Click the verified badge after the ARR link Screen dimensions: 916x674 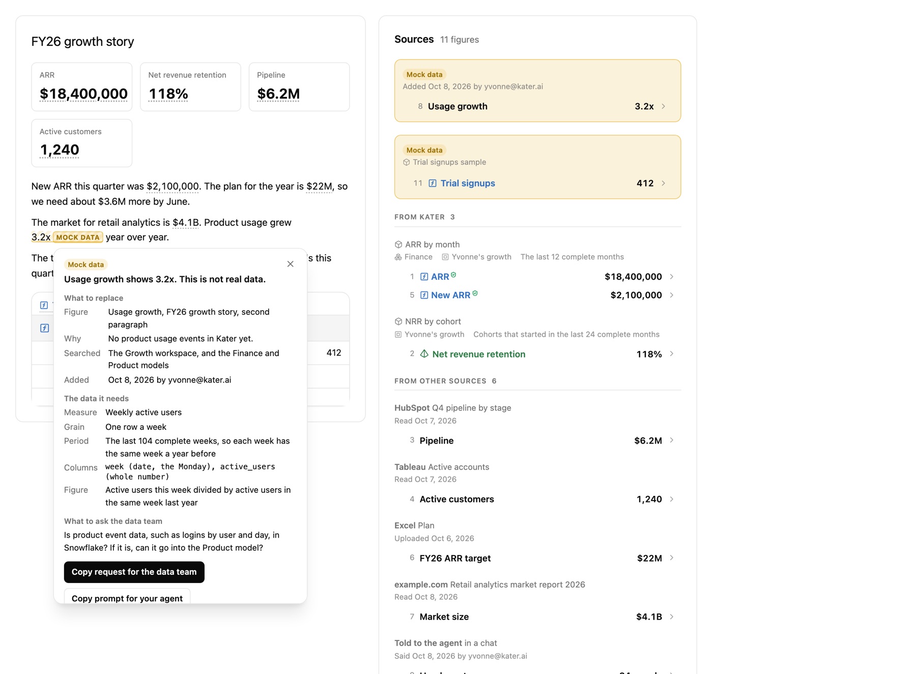tap(453, 275)
